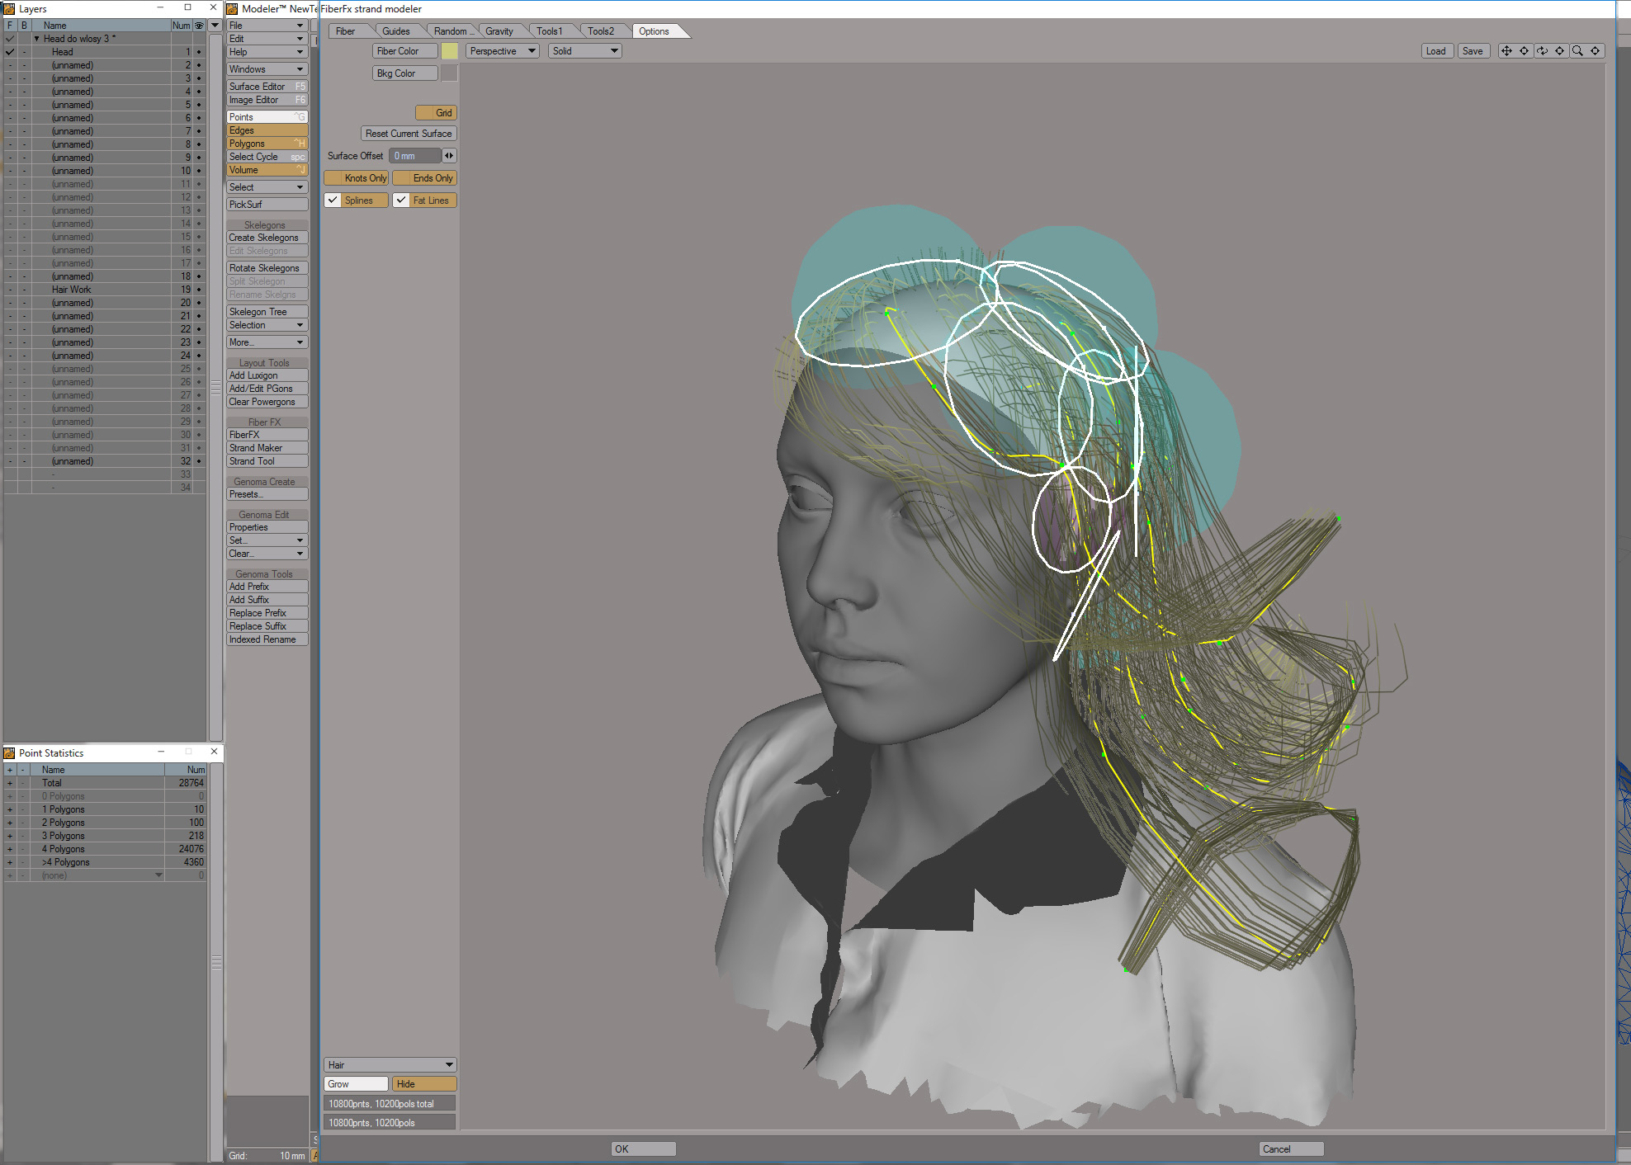
Task: Click the Point Statistics panel title icon
Action: click(x=10, y=753)
